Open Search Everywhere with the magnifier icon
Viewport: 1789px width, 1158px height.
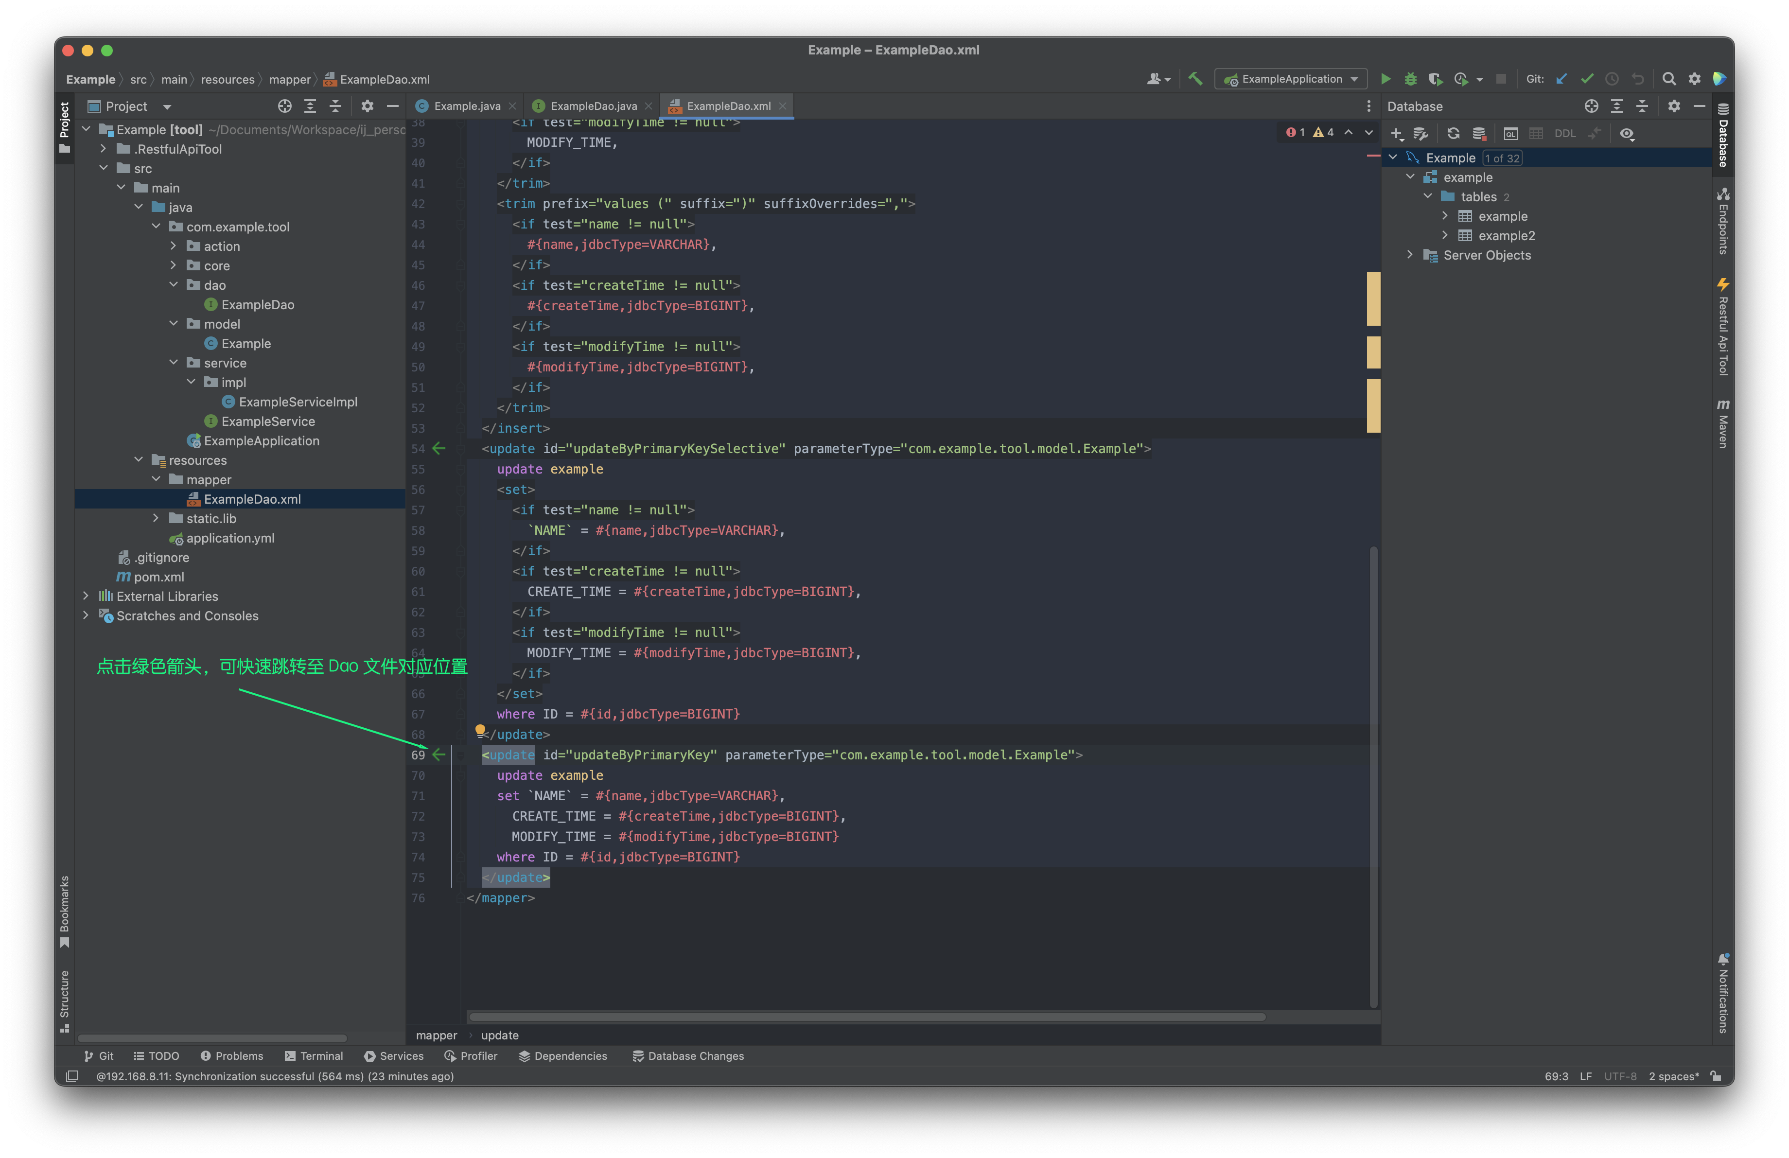click(1669, 79)
